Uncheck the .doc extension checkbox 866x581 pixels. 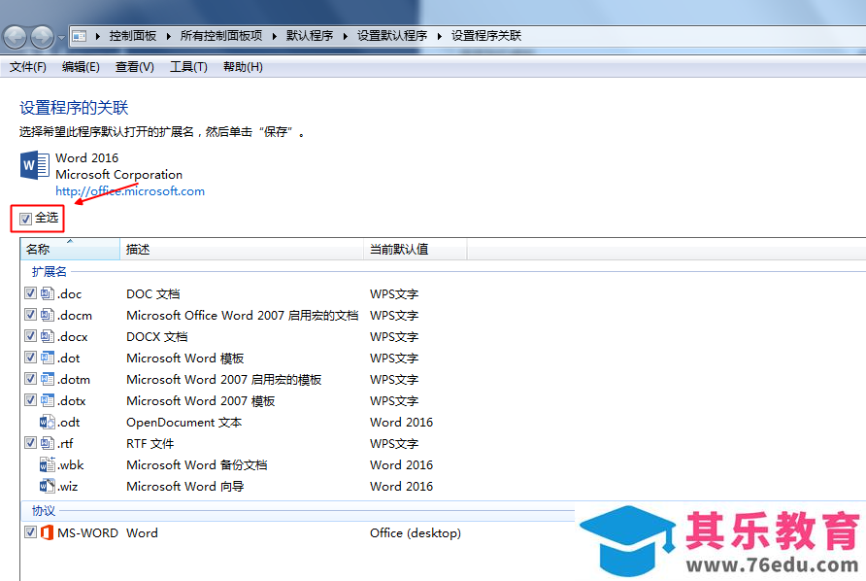pos(30,293)
